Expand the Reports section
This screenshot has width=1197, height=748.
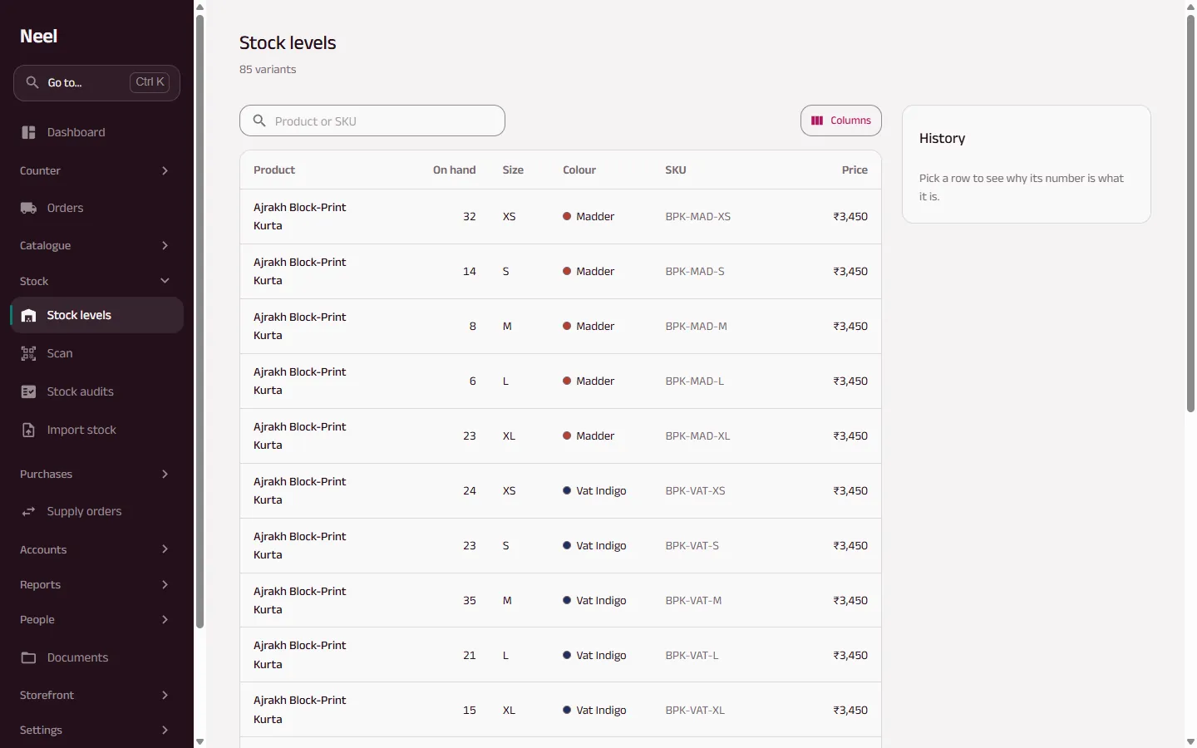(96, 584)
